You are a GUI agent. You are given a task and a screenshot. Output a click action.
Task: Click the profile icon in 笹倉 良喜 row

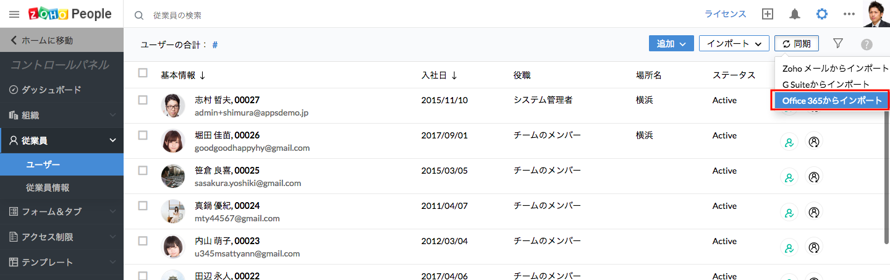814,177
